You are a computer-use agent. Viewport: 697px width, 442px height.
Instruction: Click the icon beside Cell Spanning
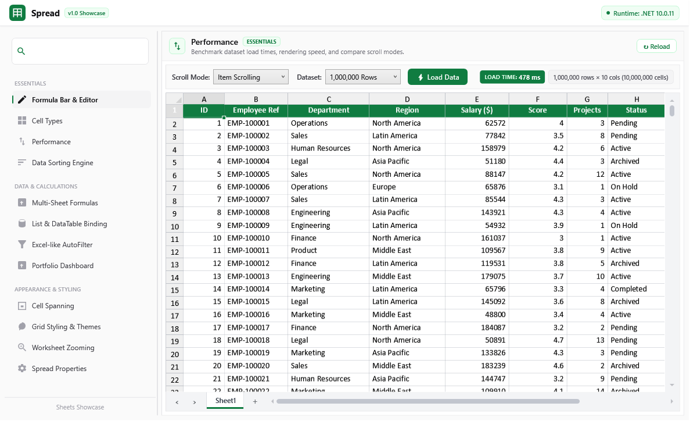click(22, 306)
